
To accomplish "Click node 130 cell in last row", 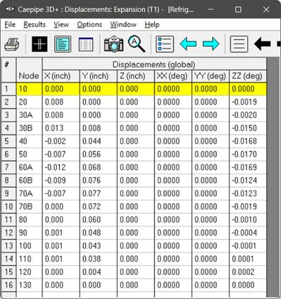I will click(x=29, y=285).
